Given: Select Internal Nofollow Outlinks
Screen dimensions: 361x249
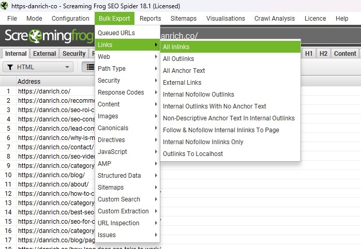Looking at the screenshot, I should click(231, 95).
